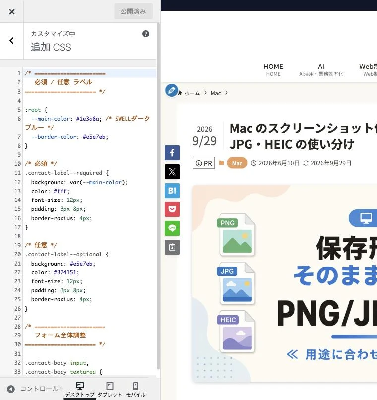Click the フォーム全体調整 comment line

[x=60, y=335]
